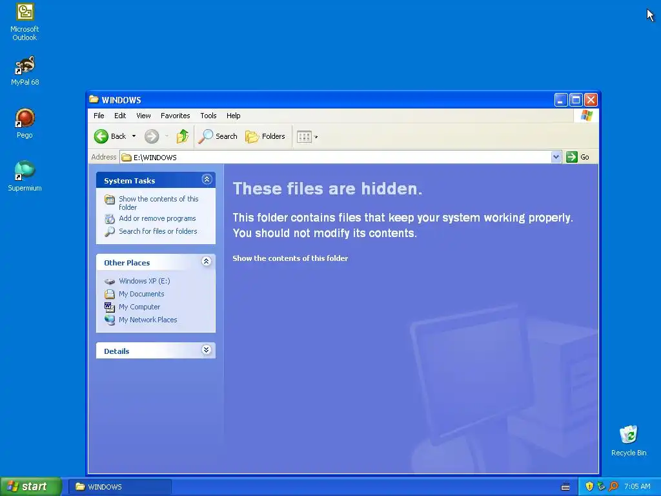This screenshot has width=661, height=496.
Task: Expand the Views dropdown arrow
Action: pyautogui.click(x=316, y=137)
